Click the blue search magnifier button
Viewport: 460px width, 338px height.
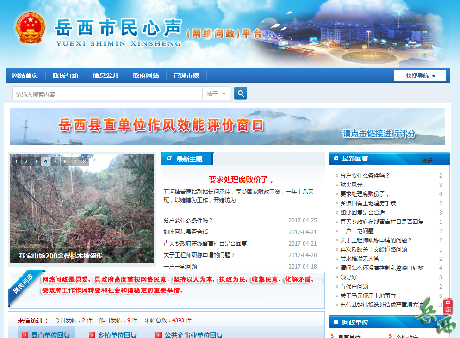241,94
